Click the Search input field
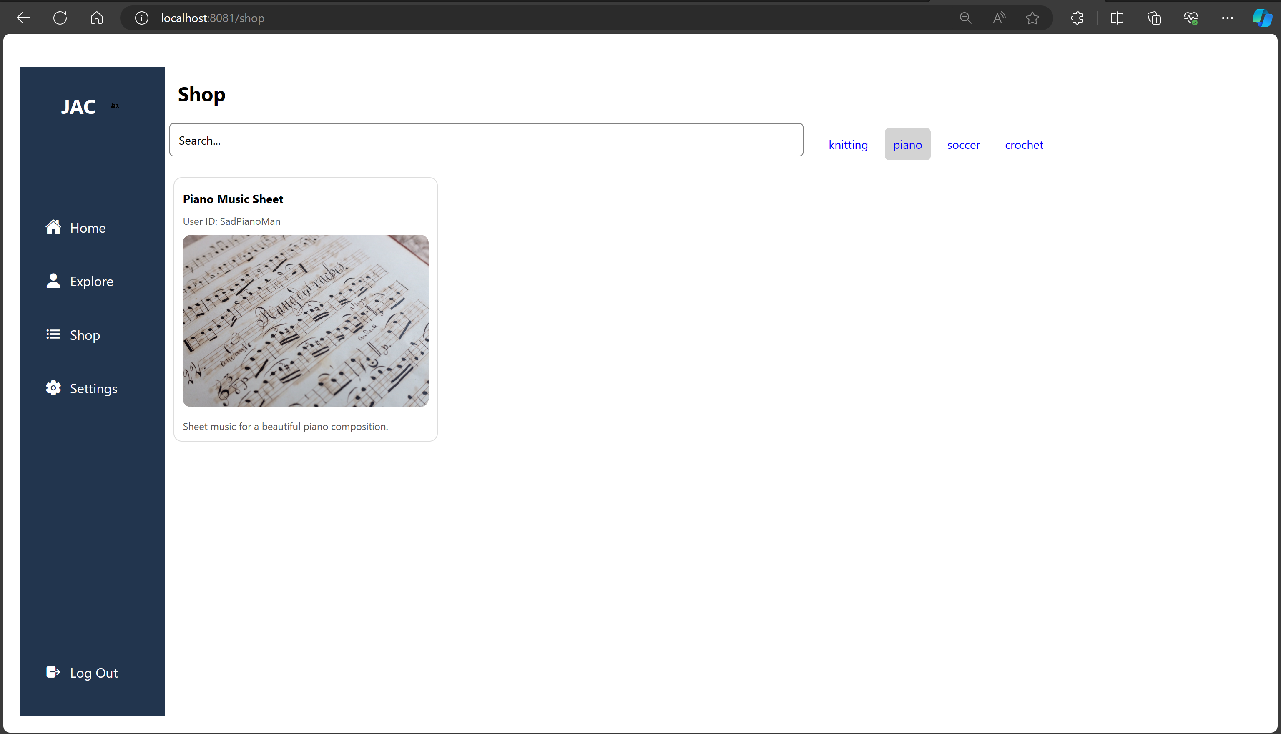1281x734 pixels. tap(486, 140)
